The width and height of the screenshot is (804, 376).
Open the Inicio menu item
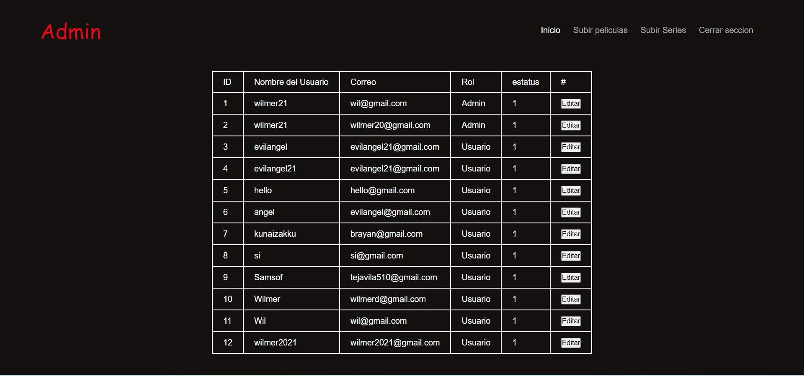[550, 30]
